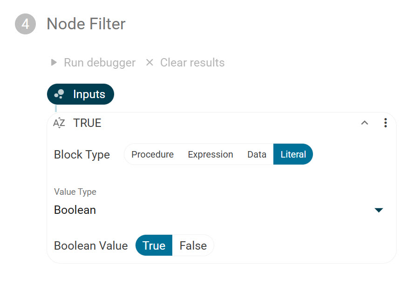The height and width of the screenshot is (291, 414).
Task: Choose the Data block type
Action: [x=257, y=154]
